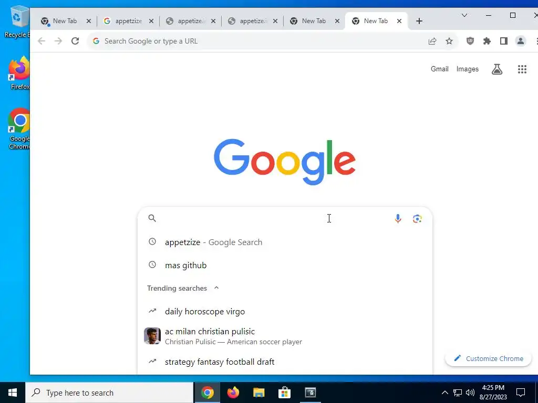Open the uBlock shield extension icon
Screen dimensions: 538x403
click(470, 41)
